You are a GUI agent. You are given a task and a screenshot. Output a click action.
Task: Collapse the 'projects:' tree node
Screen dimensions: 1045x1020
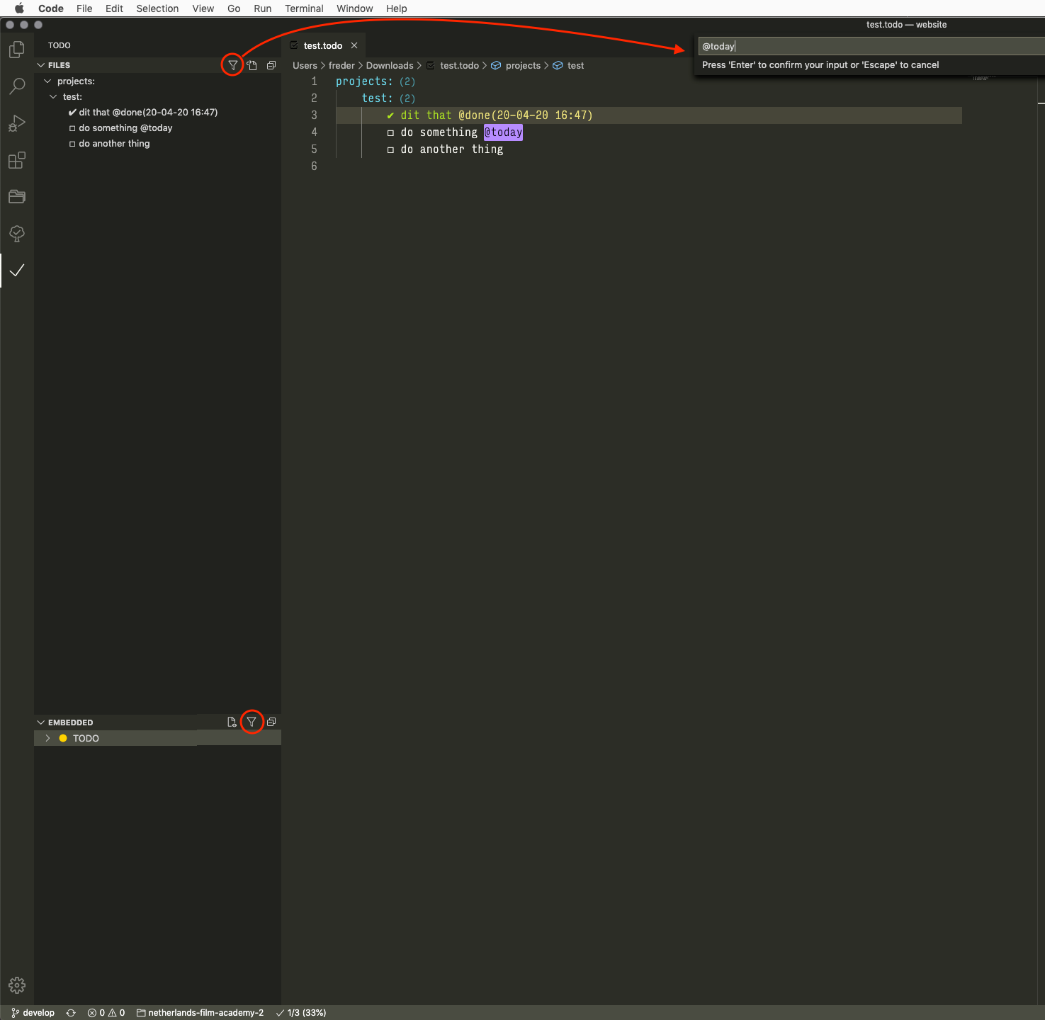click(x=47, y=81)
